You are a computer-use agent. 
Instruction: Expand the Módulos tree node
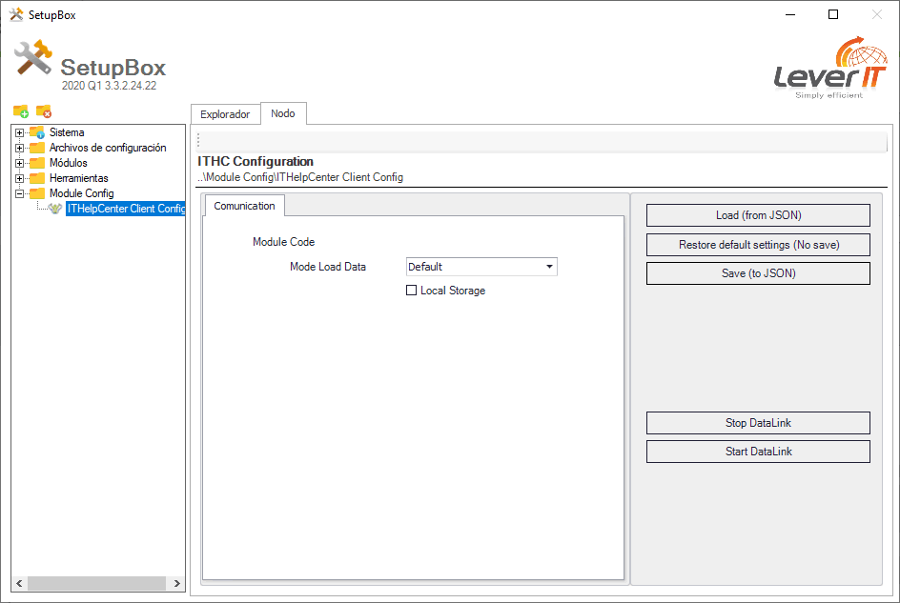click(19, 163)
